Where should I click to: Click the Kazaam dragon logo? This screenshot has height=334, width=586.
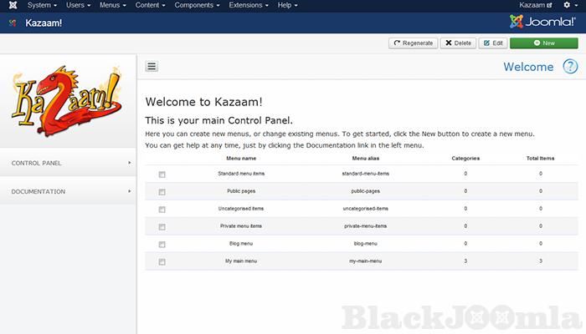coord(67,102)
